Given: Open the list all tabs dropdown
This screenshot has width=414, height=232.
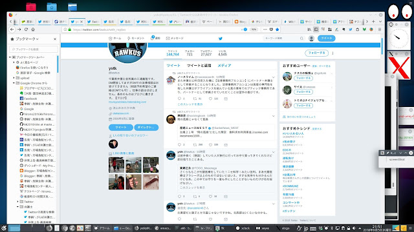Looking at the screenshot, I should 380,21.
